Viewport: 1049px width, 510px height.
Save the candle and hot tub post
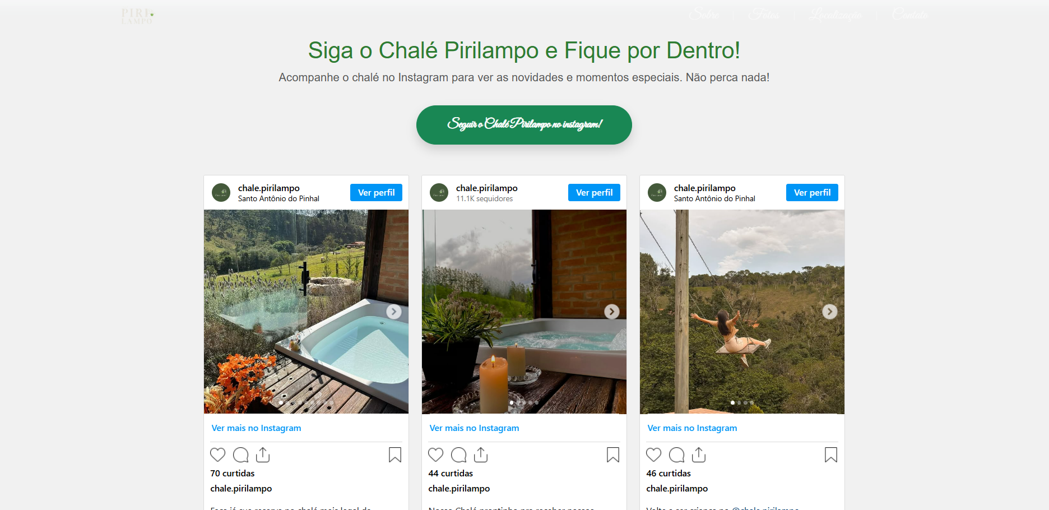coord(613,455)
